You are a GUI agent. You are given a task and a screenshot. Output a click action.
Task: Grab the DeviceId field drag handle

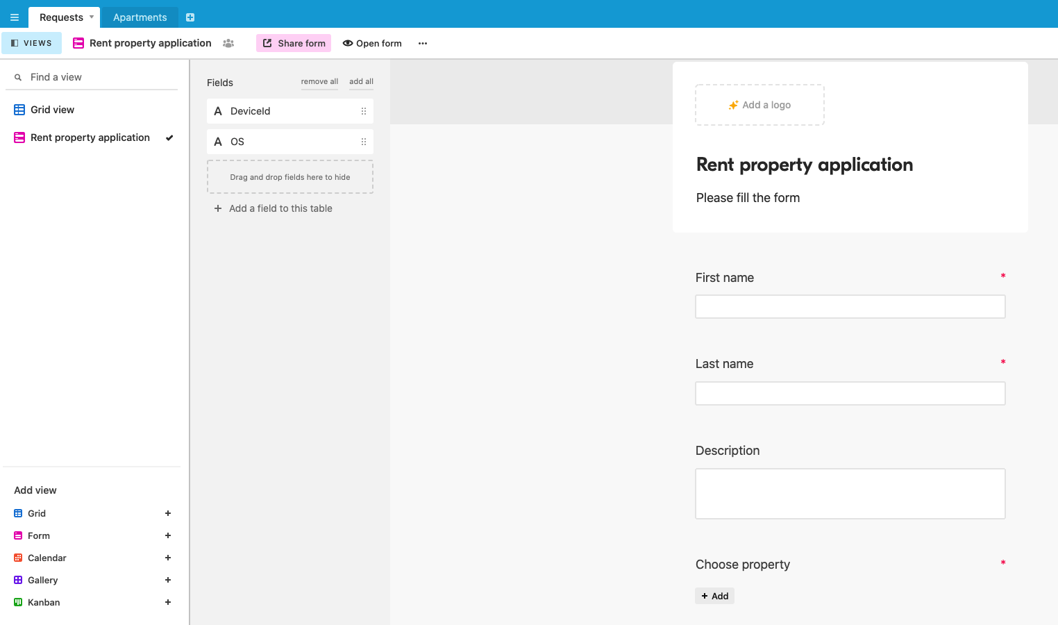point(364,111)
